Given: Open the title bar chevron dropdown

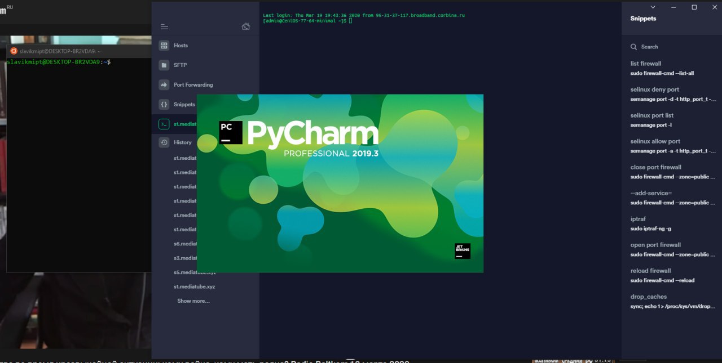Looking at the screenshot, I should point(653,7).
